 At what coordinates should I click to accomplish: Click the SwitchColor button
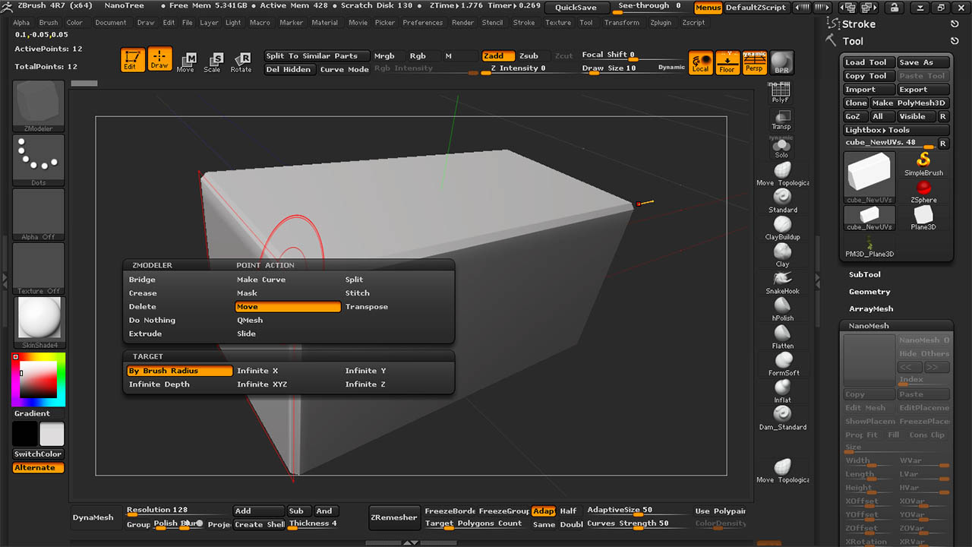[x=38, y=454]
